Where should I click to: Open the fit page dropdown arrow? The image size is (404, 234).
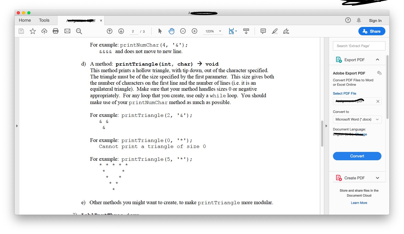point(236,31)
